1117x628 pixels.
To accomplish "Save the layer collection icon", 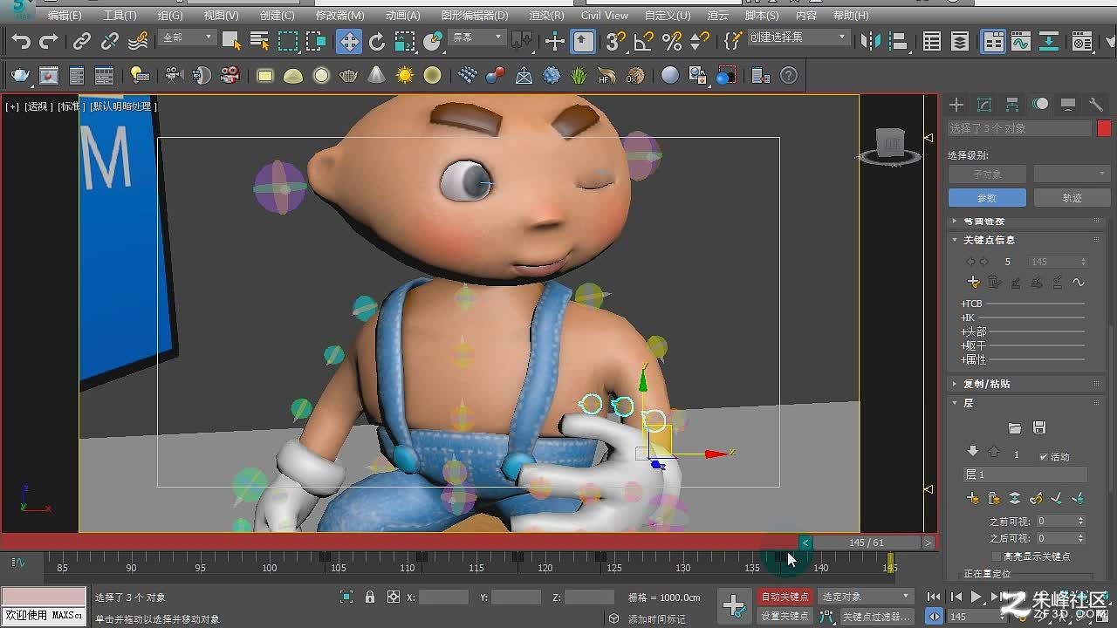I will click(x=1039, y=428).
